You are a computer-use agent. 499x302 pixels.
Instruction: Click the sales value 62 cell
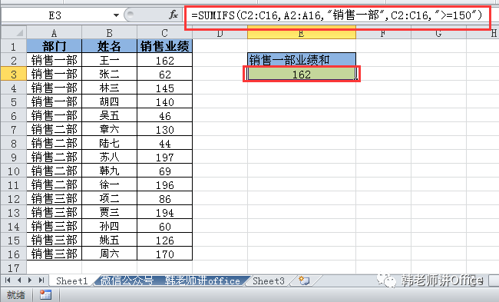[x=164, y=75]
